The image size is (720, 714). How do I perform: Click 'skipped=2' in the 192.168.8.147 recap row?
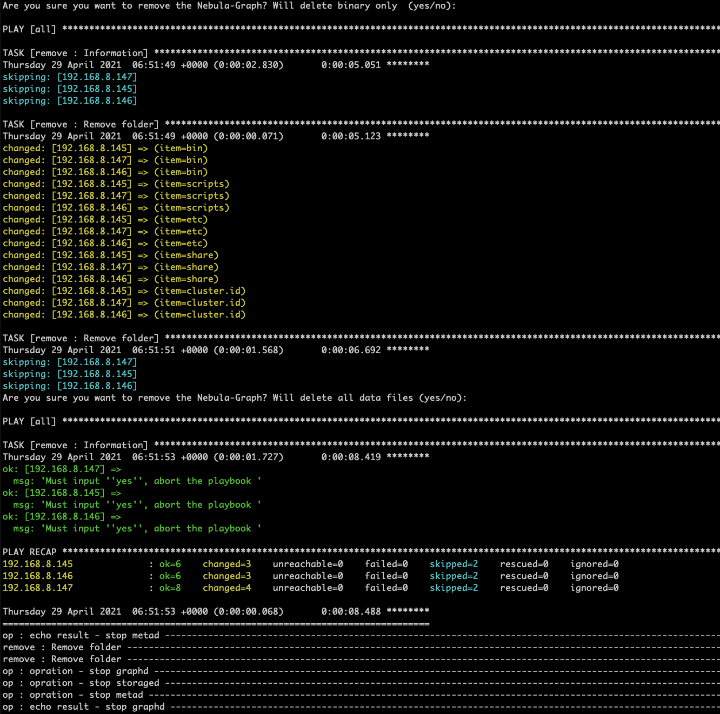pos(454,588)
